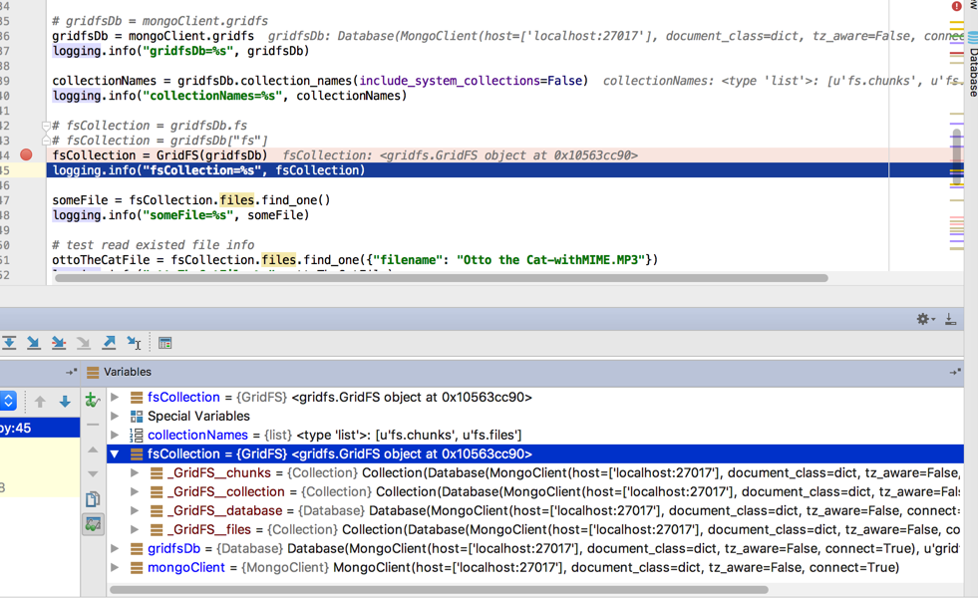Click the Variables panel horizontal scrollbar

click(x=439, y=589)
